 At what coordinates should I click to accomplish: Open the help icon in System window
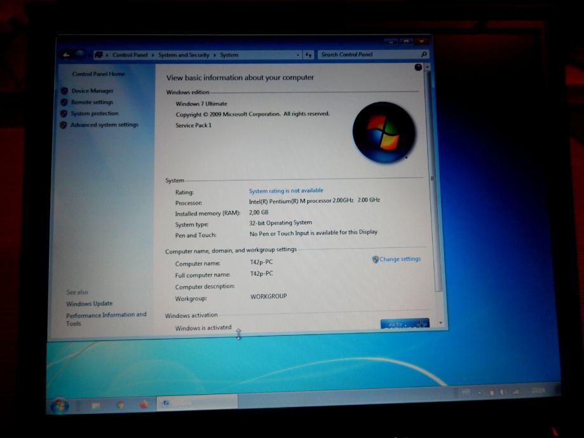pyautogui.click(x=418, y=67)
